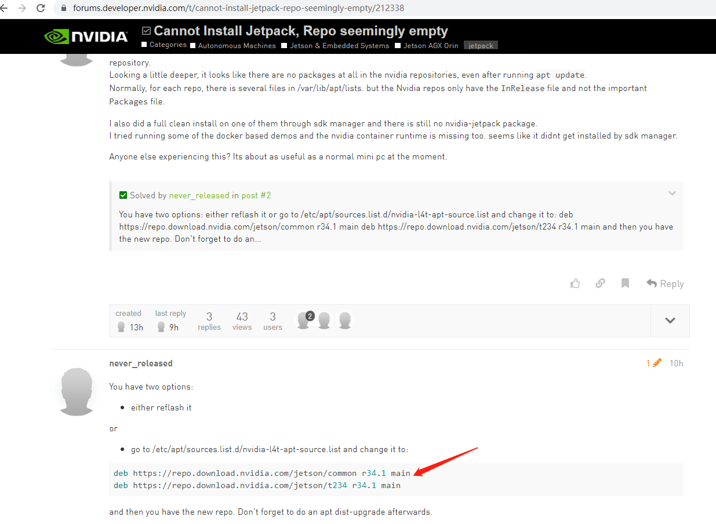716x524 pixels.
Task: Click 'either reflash it' bullet text
Action: [x=161, y=407]
